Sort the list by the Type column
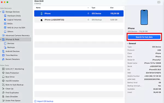Viewport: 164px width, 103px height. pyautogui.click(x=93, y=8)
